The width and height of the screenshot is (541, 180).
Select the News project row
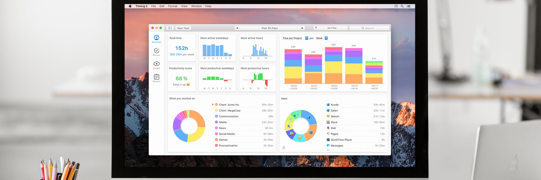243,128
